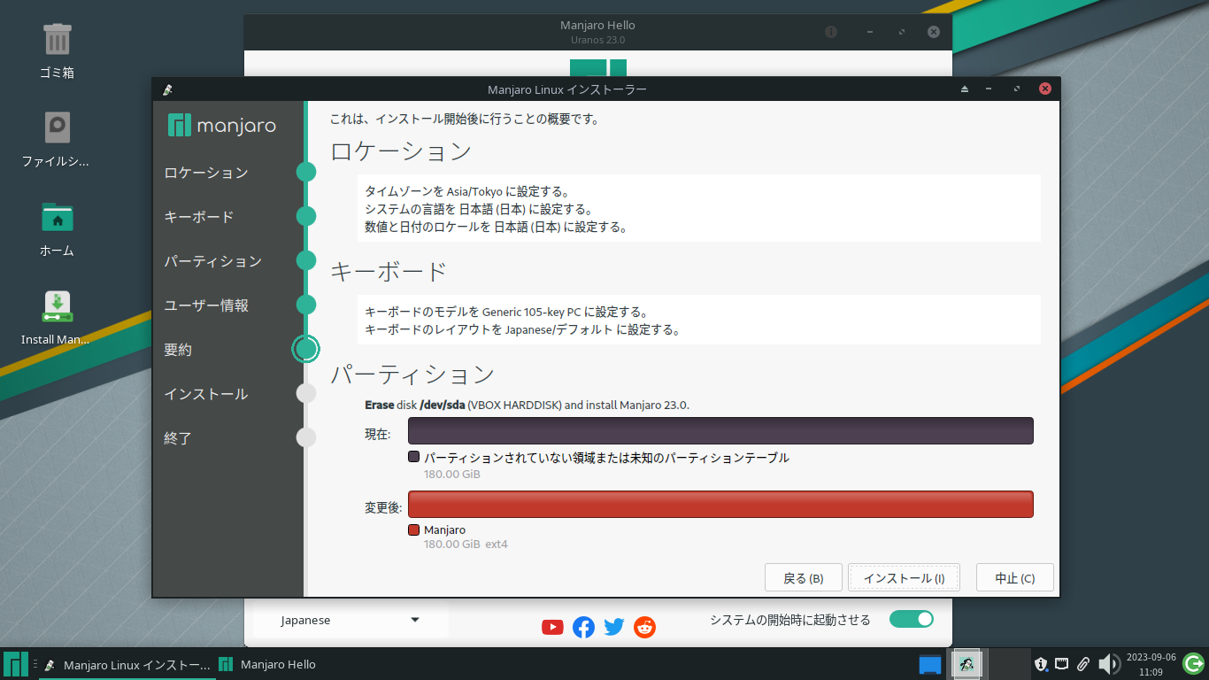Viewport: 1209px width, 680px height.
Task: Click the キーボード heading in summary
Action: 389,272
